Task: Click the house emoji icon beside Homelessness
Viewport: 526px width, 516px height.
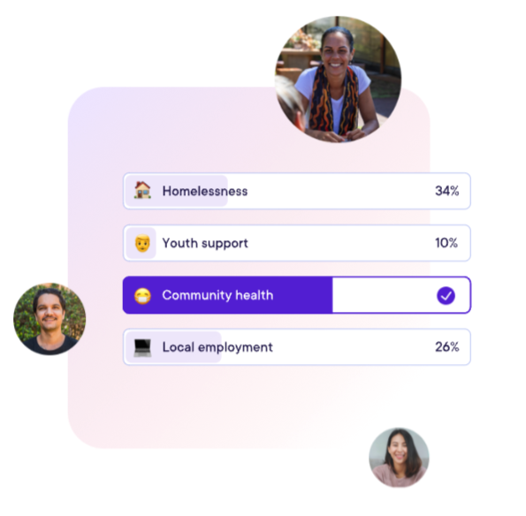Action: [x=142, y=191]
